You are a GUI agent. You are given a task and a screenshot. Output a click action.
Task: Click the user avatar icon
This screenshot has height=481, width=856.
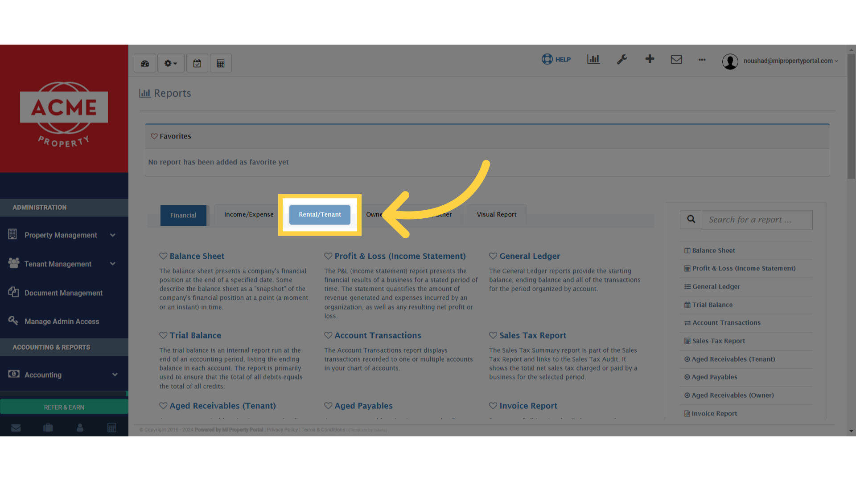point(730,61)
